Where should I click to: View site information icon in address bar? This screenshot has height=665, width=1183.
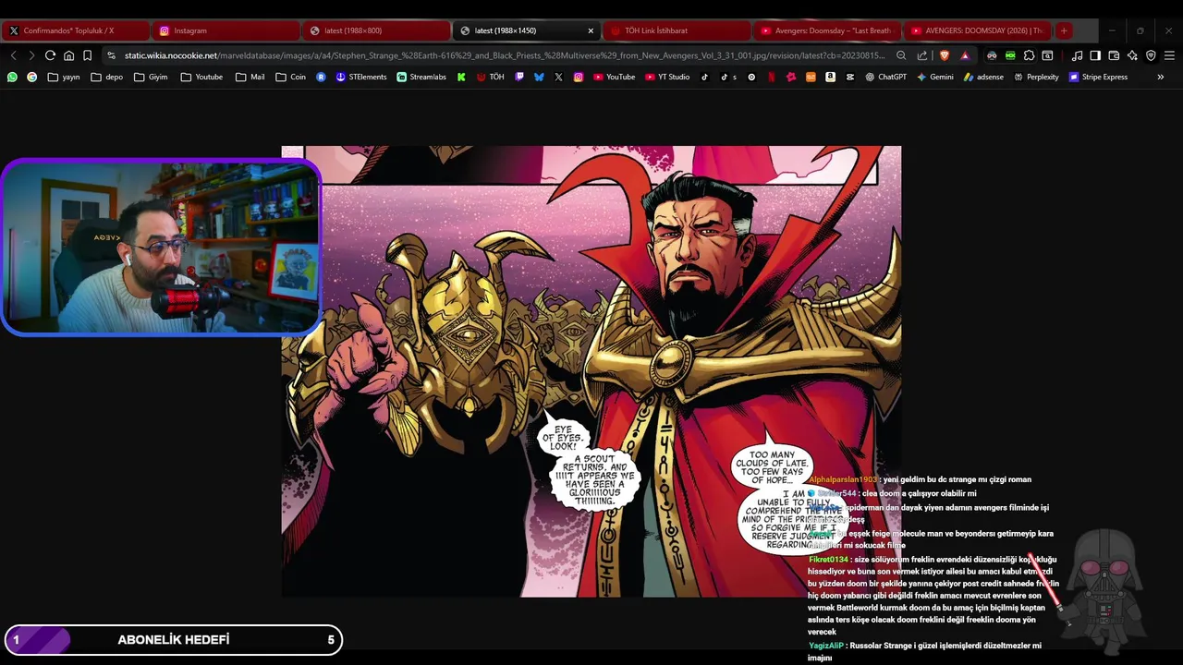(x=111, y=55)
